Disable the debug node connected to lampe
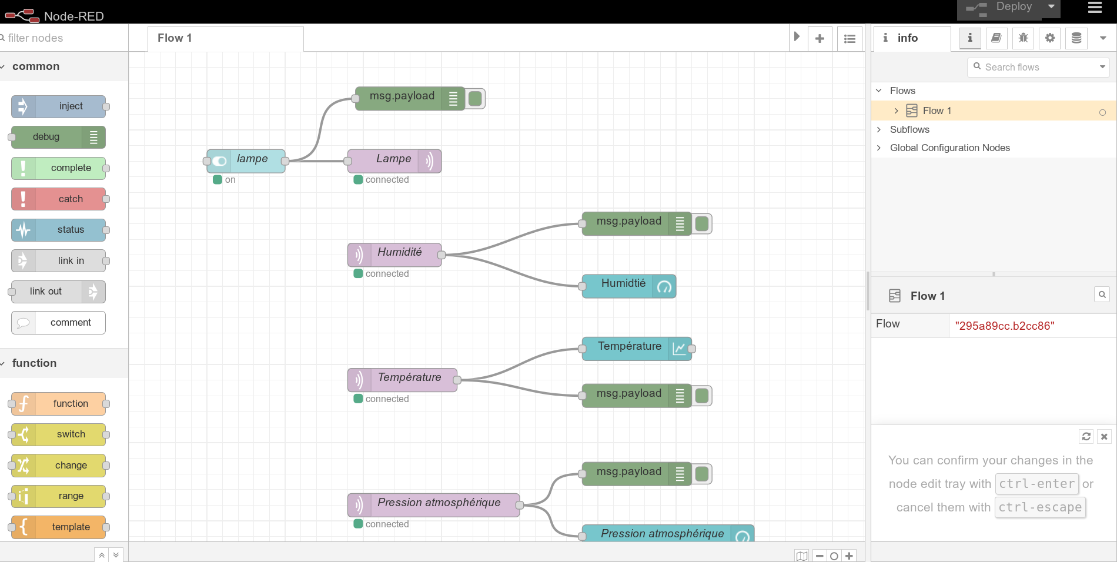 point(475,99)
